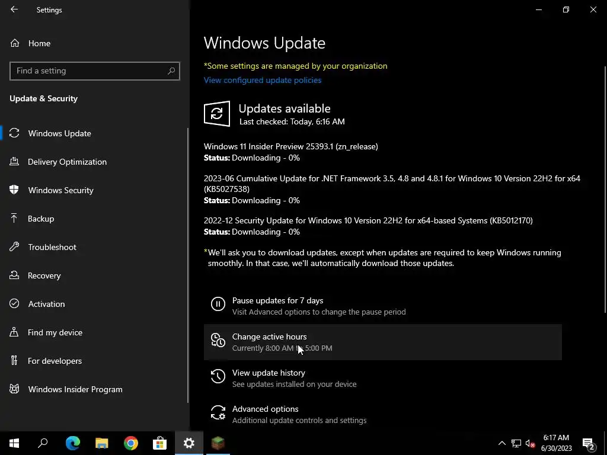
Task: Minimize the Settings window
Action: point(538,9)
